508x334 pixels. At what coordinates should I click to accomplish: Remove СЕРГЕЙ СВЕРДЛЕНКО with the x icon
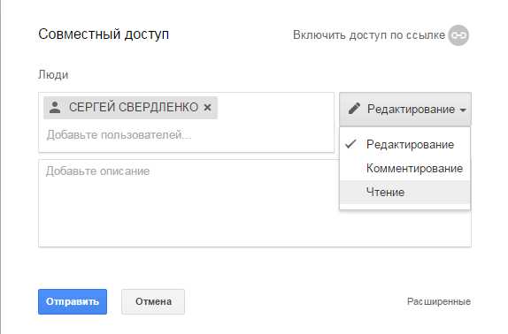pyautogui.click(x=208, y=107)
